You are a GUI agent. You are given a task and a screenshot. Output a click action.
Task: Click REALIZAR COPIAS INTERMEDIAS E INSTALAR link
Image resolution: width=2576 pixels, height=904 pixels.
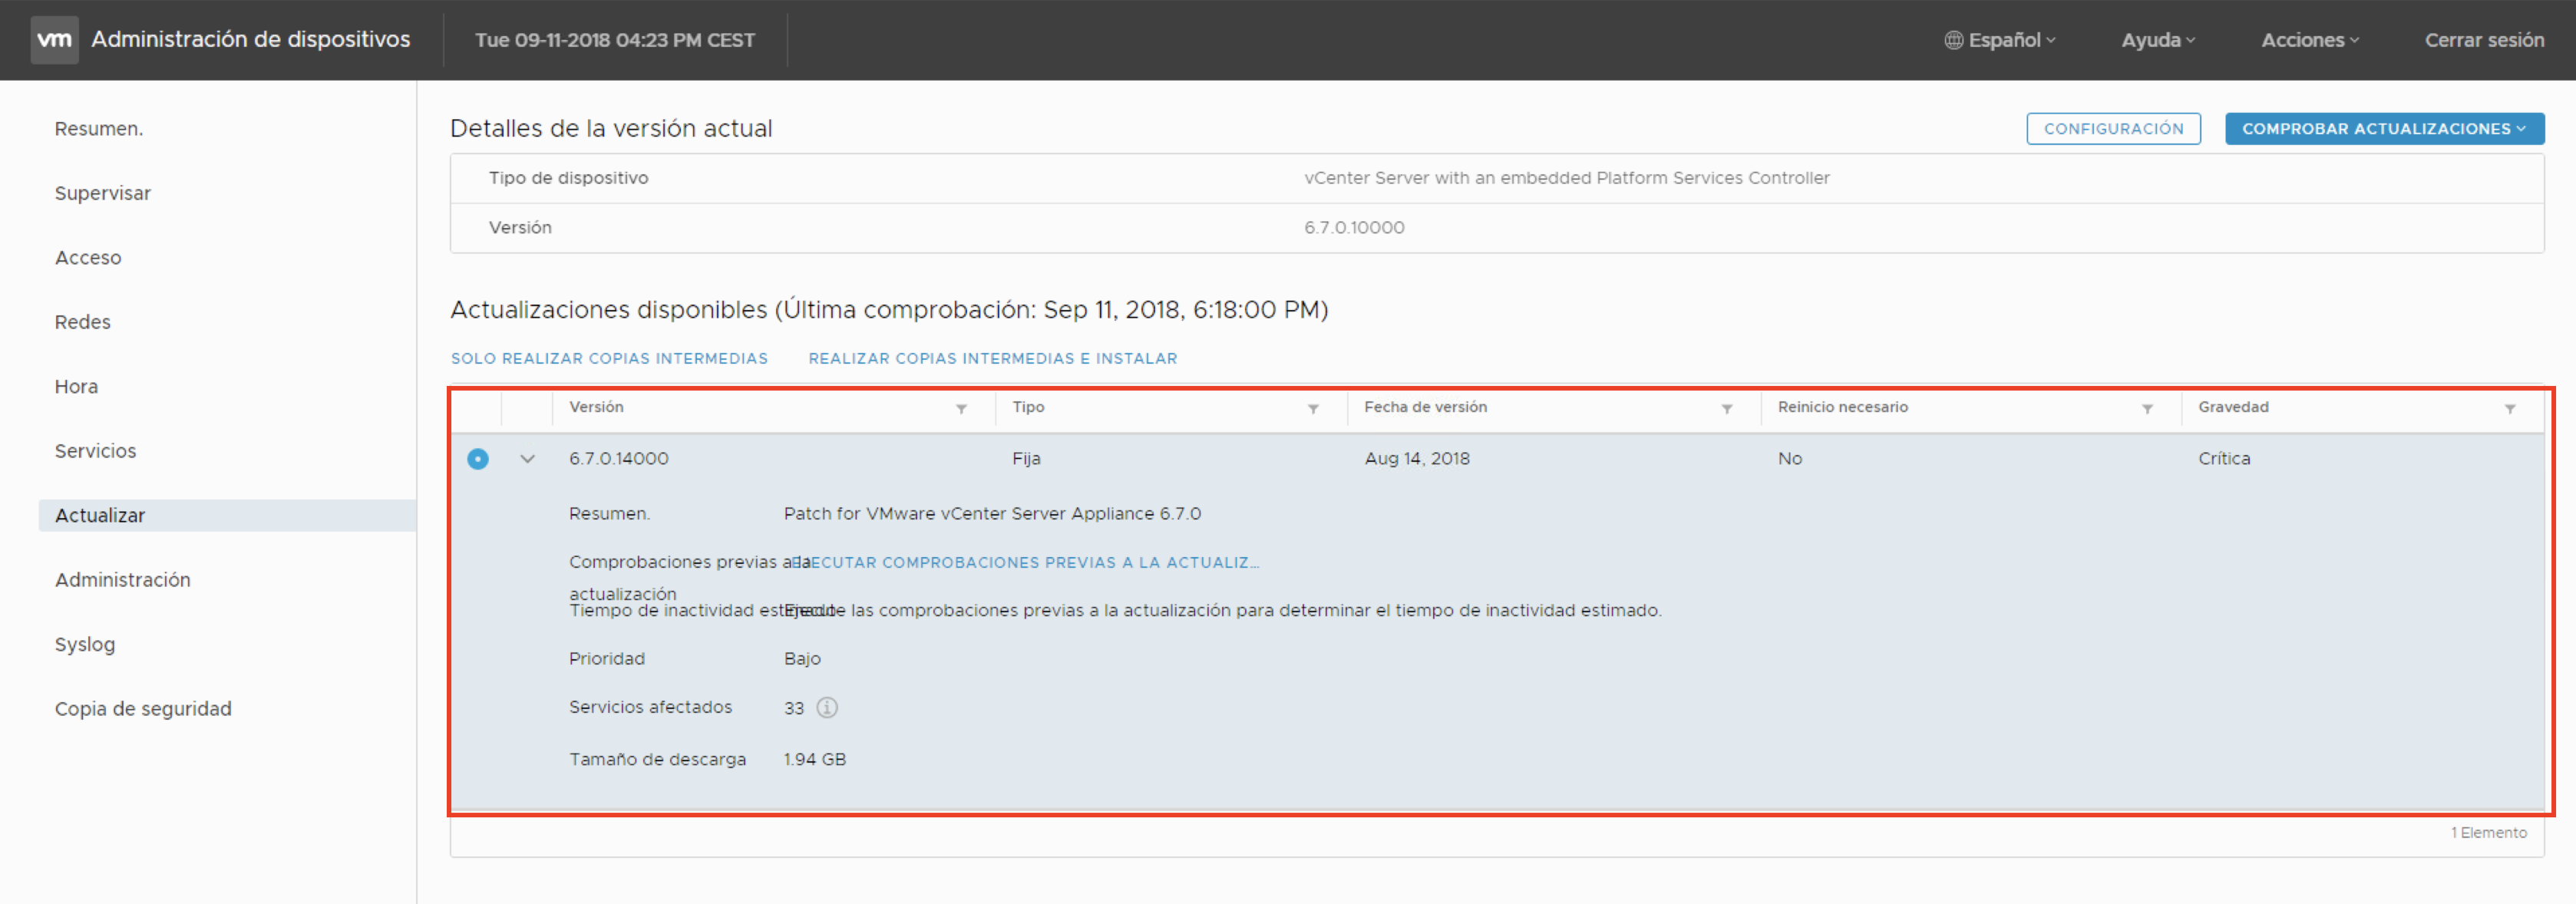[992, 358]
